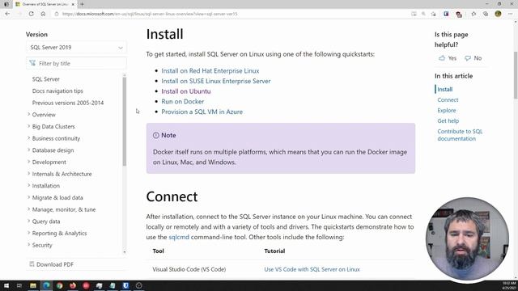
Task: Jump to Contribute to SQL documentation
Action: click(460, 135)
